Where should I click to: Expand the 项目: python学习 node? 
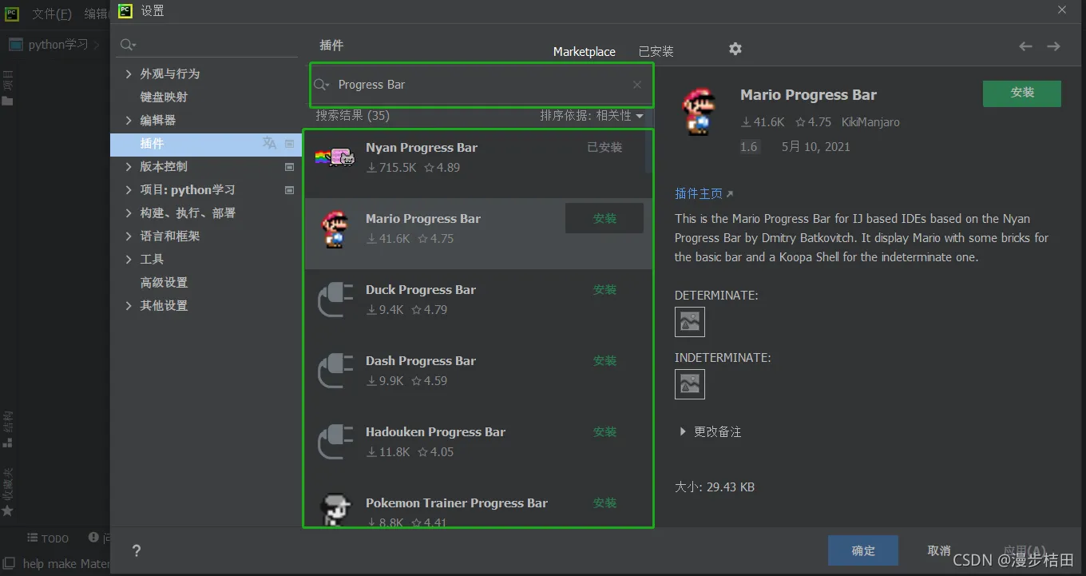pos(129,189)
